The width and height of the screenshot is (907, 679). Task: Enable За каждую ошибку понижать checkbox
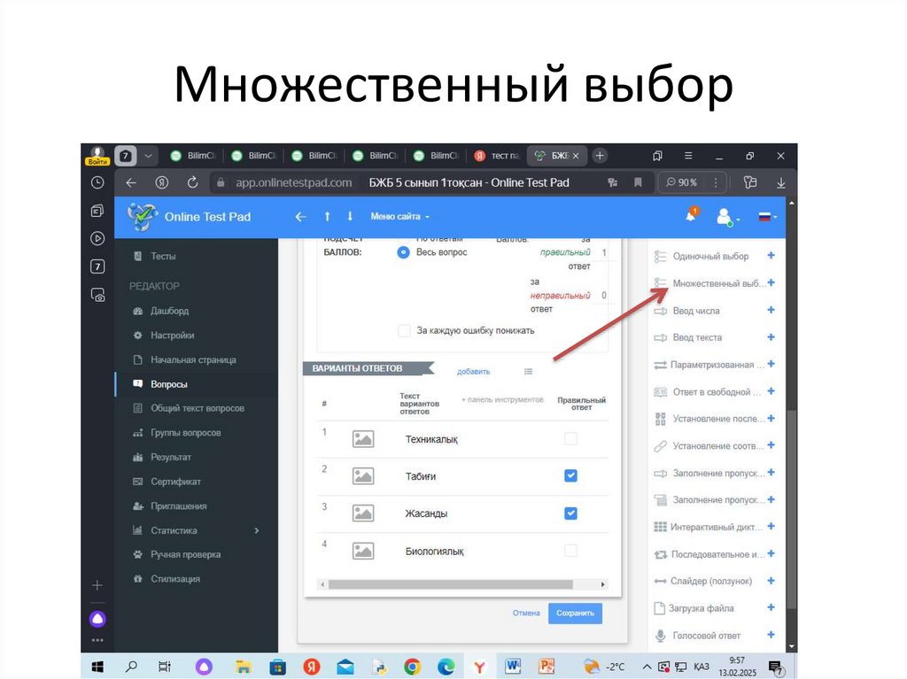404,331
